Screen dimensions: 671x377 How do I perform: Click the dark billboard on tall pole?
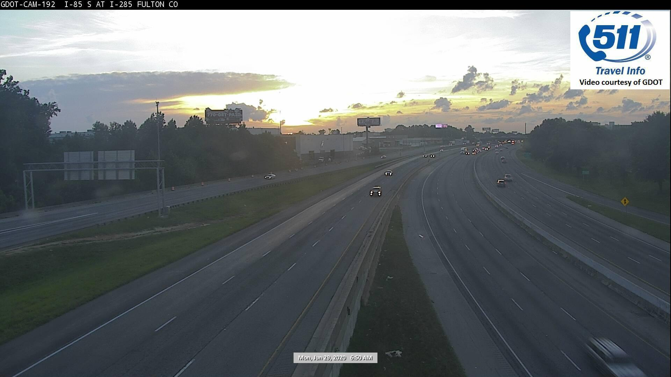368,122
